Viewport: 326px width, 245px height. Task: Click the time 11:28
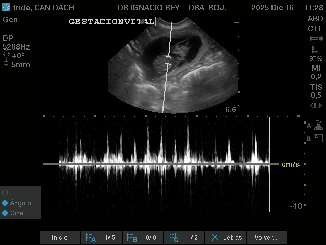(314, 8)
